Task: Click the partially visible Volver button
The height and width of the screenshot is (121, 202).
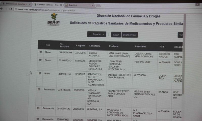Action: (180, 35)
